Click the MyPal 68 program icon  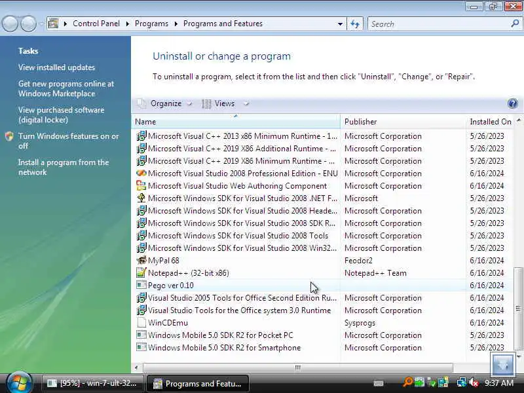click(x=141, y=260)
